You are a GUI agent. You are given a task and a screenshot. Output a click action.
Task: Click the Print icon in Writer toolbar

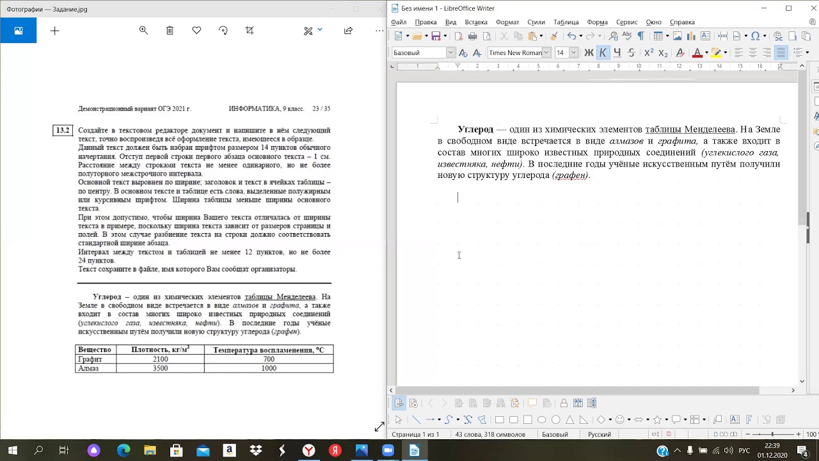pyautogui.click(x=472, y=36)
